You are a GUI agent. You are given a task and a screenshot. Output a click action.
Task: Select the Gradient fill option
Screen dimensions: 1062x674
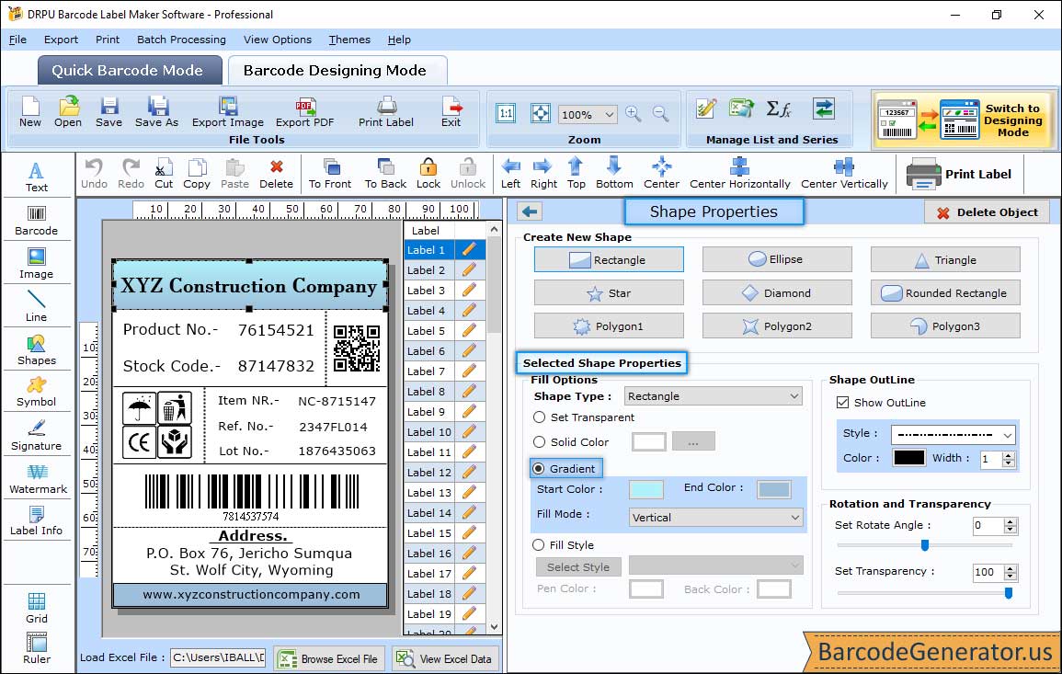539,469
